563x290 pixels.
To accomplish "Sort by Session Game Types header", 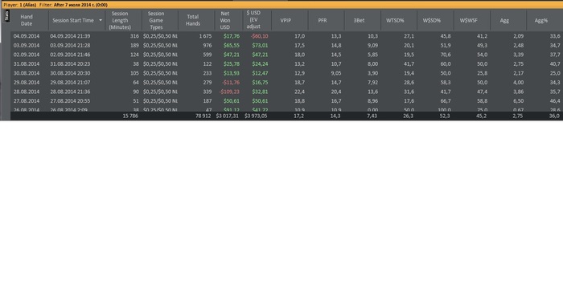I will click(156, 20).
